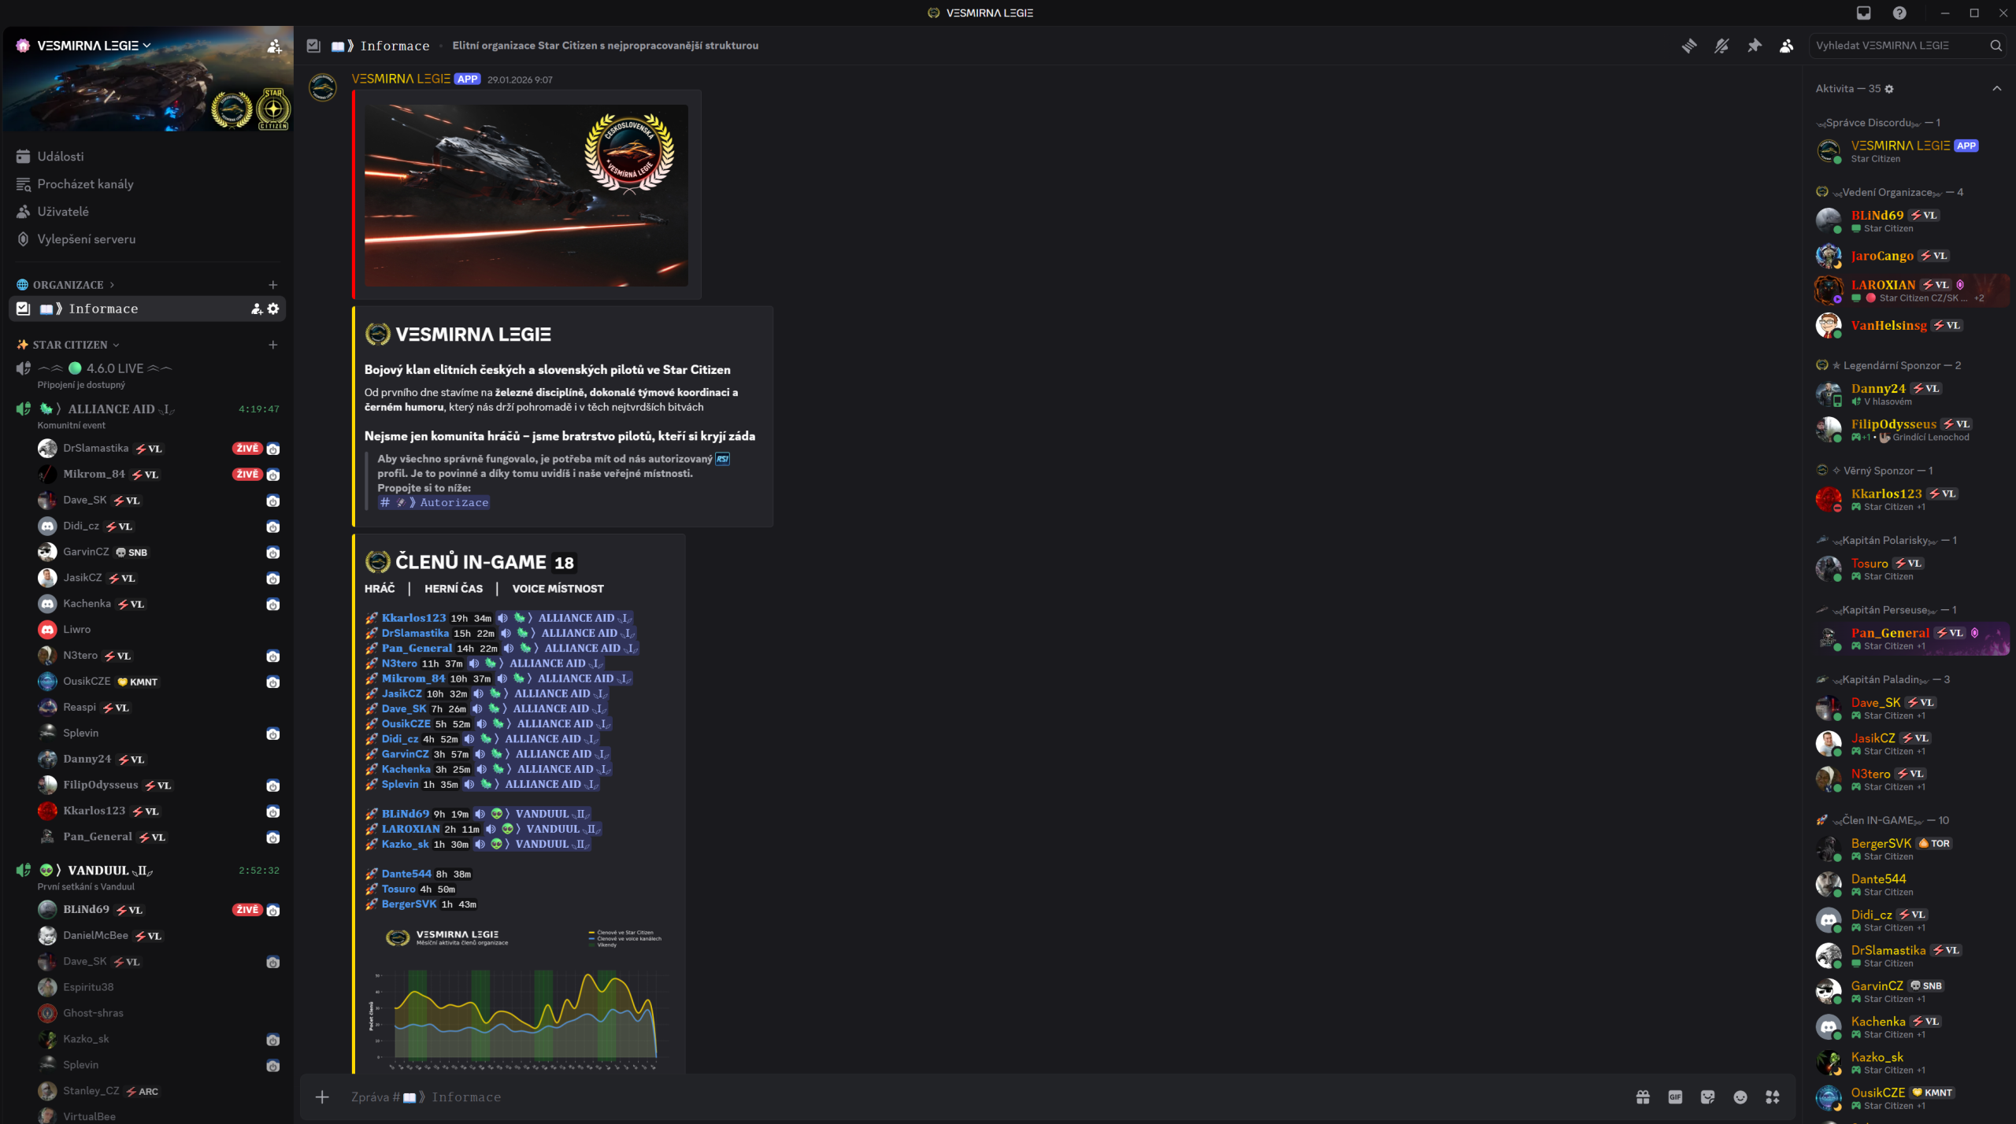This screenshot has height=1124, width=2016.
Task: Click the notification settings bell icon
Action: click(1721, 46)
